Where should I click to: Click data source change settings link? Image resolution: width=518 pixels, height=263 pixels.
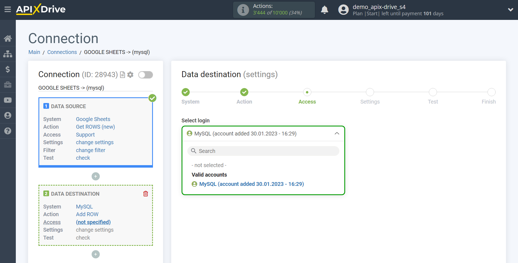click(95, 142)
